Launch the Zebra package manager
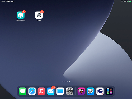This screenshot has width=132, height=99. [39, 15]
